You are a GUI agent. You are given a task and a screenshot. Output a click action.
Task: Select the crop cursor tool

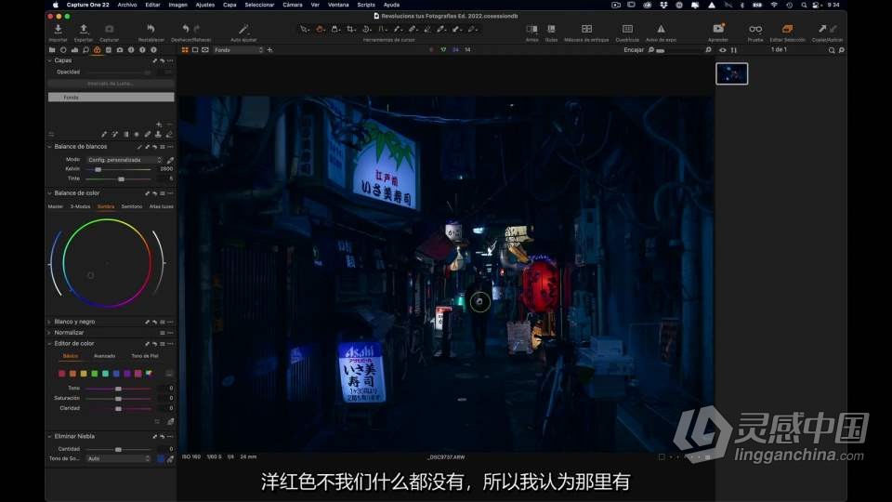click(x=351, y=29)
